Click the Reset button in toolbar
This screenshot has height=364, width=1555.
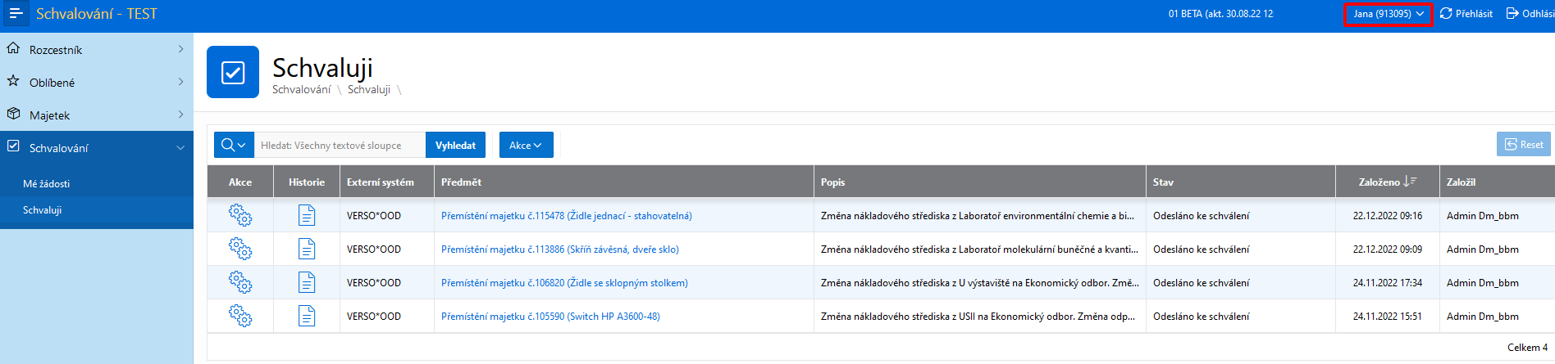[x=1524, y=145]
